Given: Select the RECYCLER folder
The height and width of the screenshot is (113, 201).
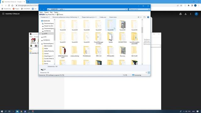Looking at the screenshot, I should (134, 51).
